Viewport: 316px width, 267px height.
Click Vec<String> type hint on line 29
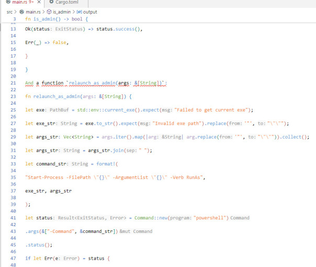[78, 137]
